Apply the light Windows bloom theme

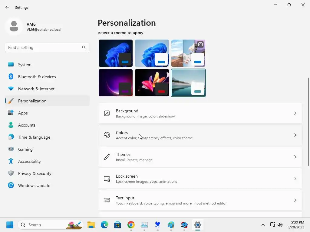click(152, 53)
